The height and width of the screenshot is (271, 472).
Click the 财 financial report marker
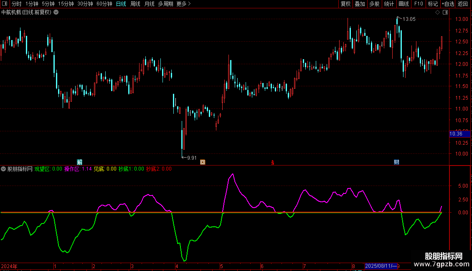tap(396, 162)
